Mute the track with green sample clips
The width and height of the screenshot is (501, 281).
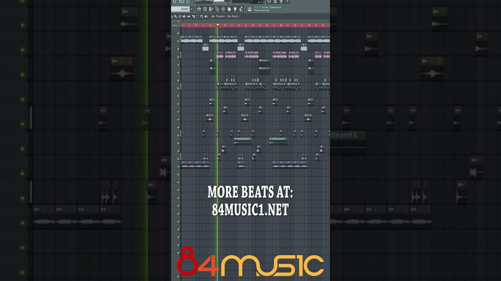point(178,104)
